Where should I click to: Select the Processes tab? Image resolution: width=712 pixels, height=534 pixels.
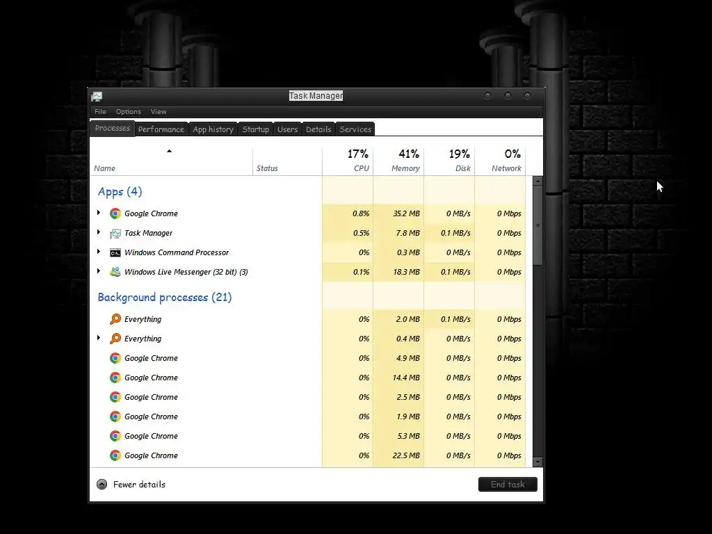pos(112,129)
